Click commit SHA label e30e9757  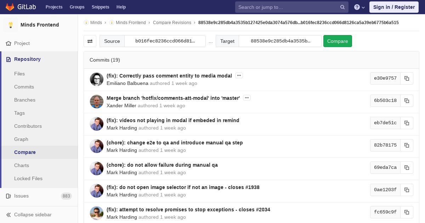pos(385,78)
